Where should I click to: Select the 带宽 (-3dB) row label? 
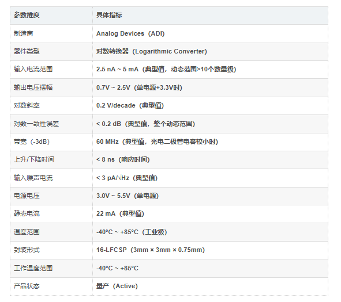(32, 142)
